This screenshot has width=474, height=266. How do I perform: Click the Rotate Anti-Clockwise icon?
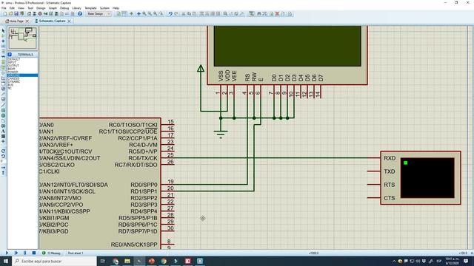3,156
